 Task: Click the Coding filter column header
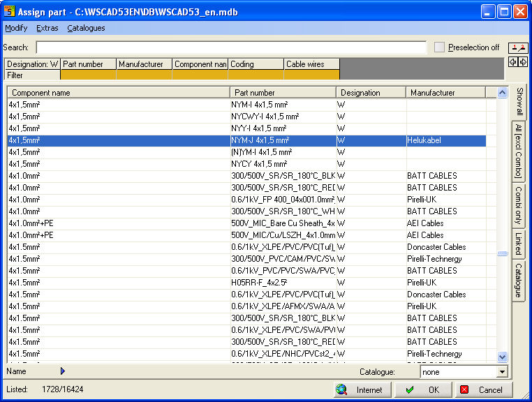coord(256,64)
